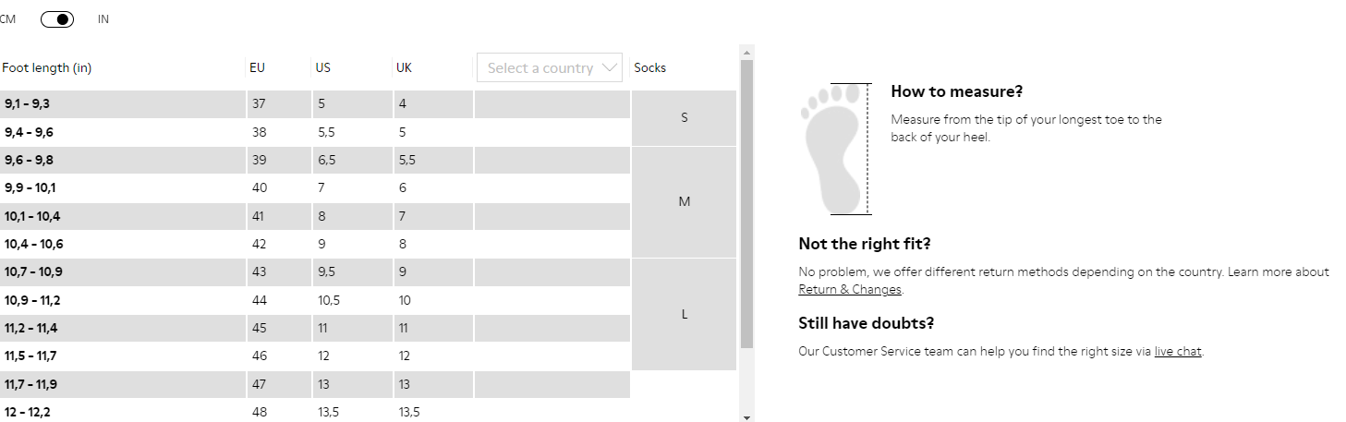Select the IN unit label

[x=103, y=18]
